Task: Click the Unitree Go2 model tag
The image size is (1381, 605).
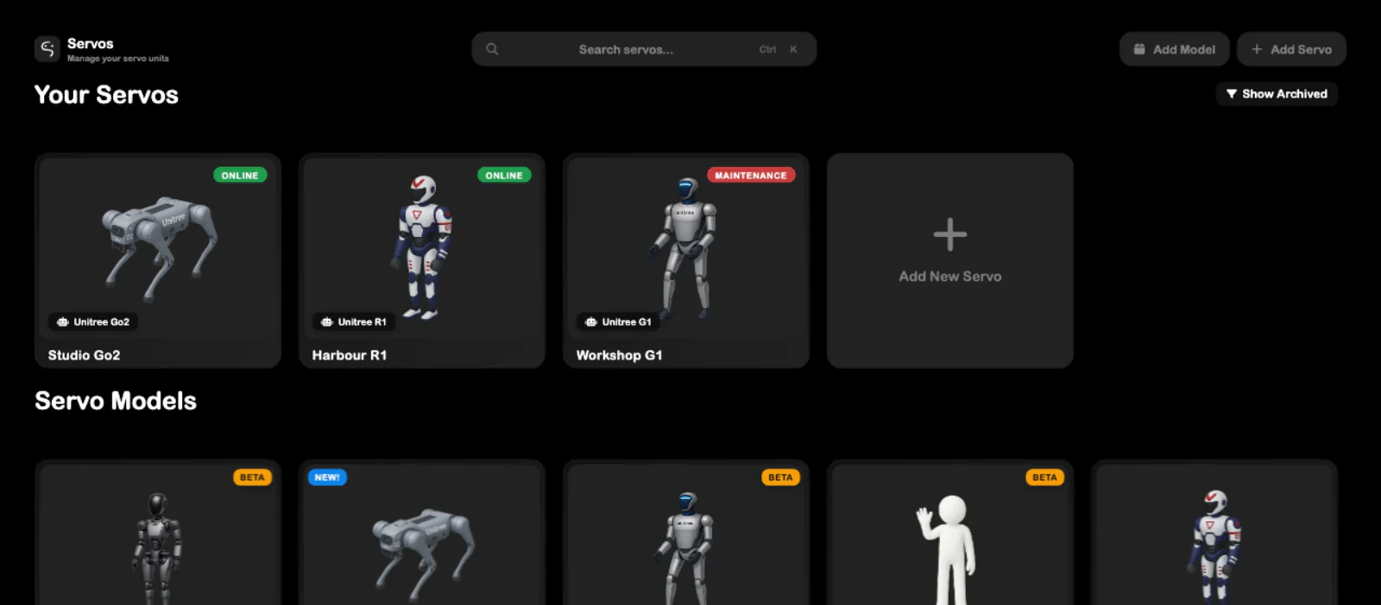Action: tap(93, 321)
